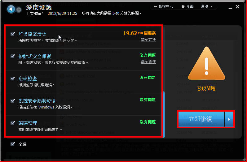Viewport: 247px width, 162px height.
Task: Expand the 選項 options dropdown
Action: click(207, 6)
